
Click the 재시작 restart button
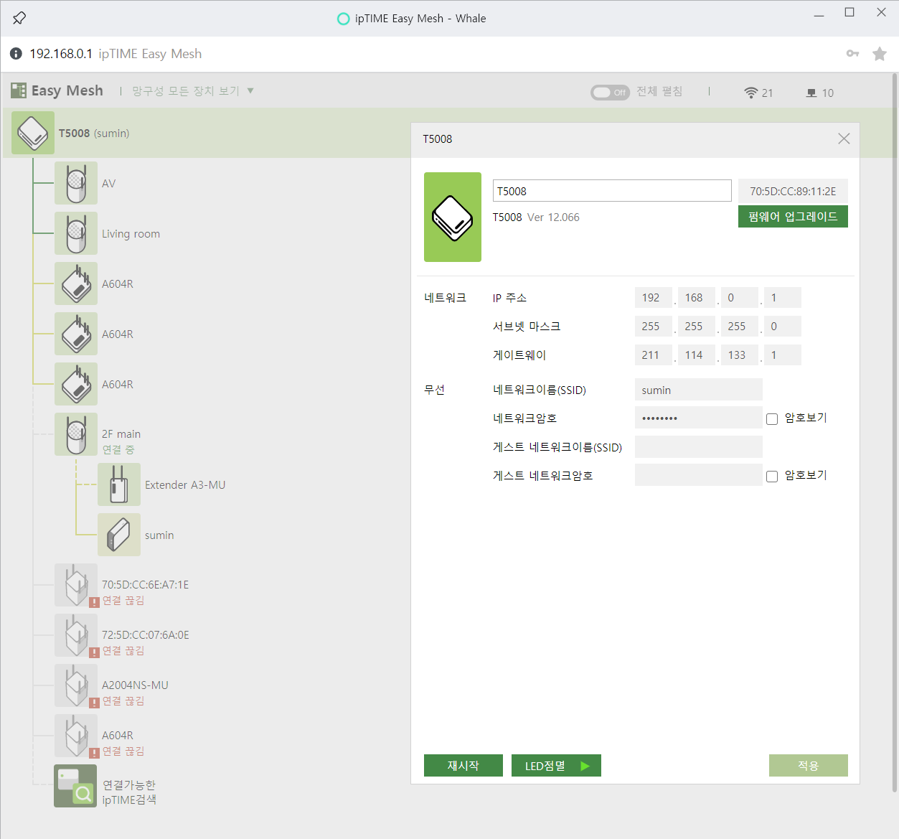coord(463,766)
